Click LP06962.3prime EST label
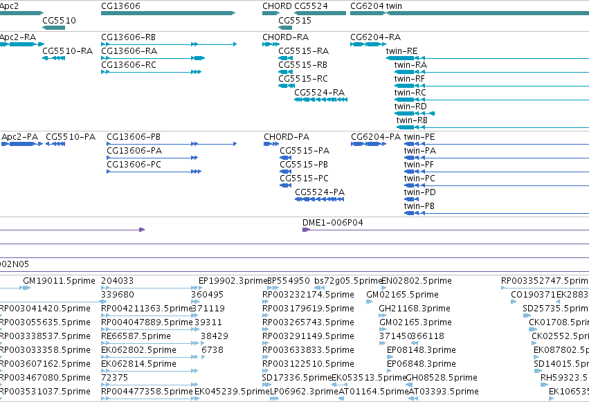The height and width of the screenshot is (402, 589). [x=305, y=392]
